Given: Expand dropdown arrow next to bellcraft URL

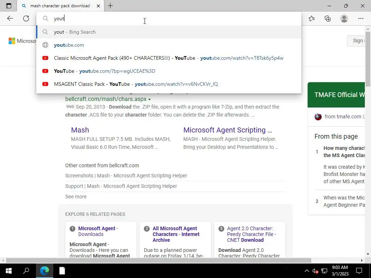Looking at the screenshot, I should 149,100.
